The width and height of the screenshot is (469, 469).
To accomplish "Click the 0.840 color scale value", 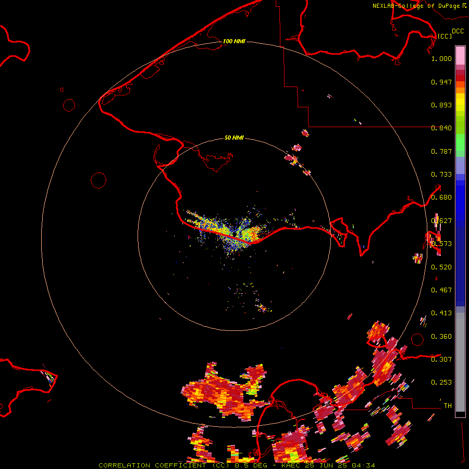I will (x=441, y=128).
